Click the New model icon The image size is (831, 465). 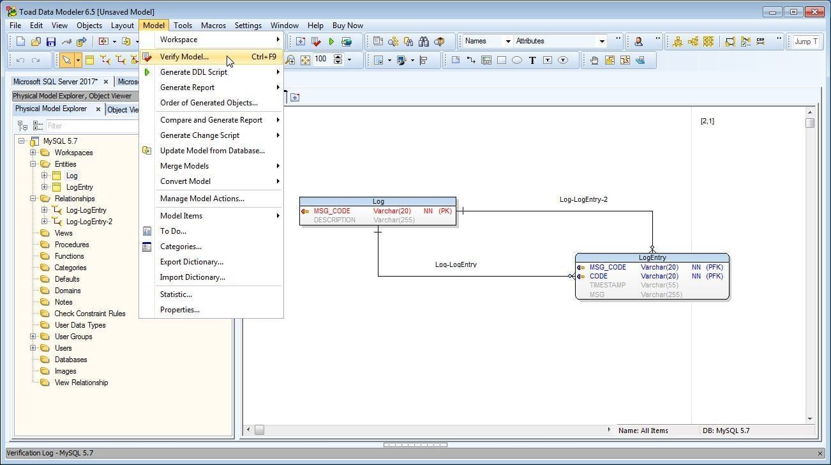[x=20, y=42]
